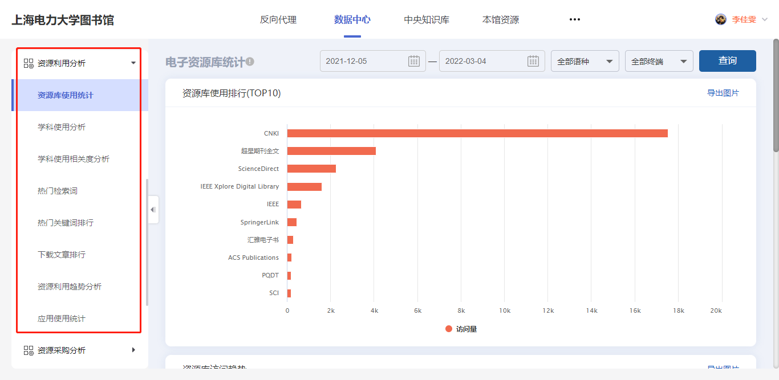Click the username 李佳雯
Viewport: 779px width, 380px height.
tap(744, 19)
